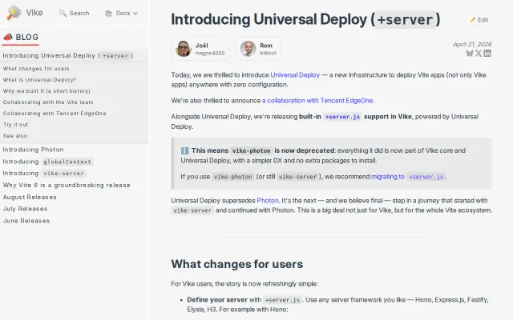Jump to 'Try it out' section
Screen dimensions: 513x320
tap(16, 125)
